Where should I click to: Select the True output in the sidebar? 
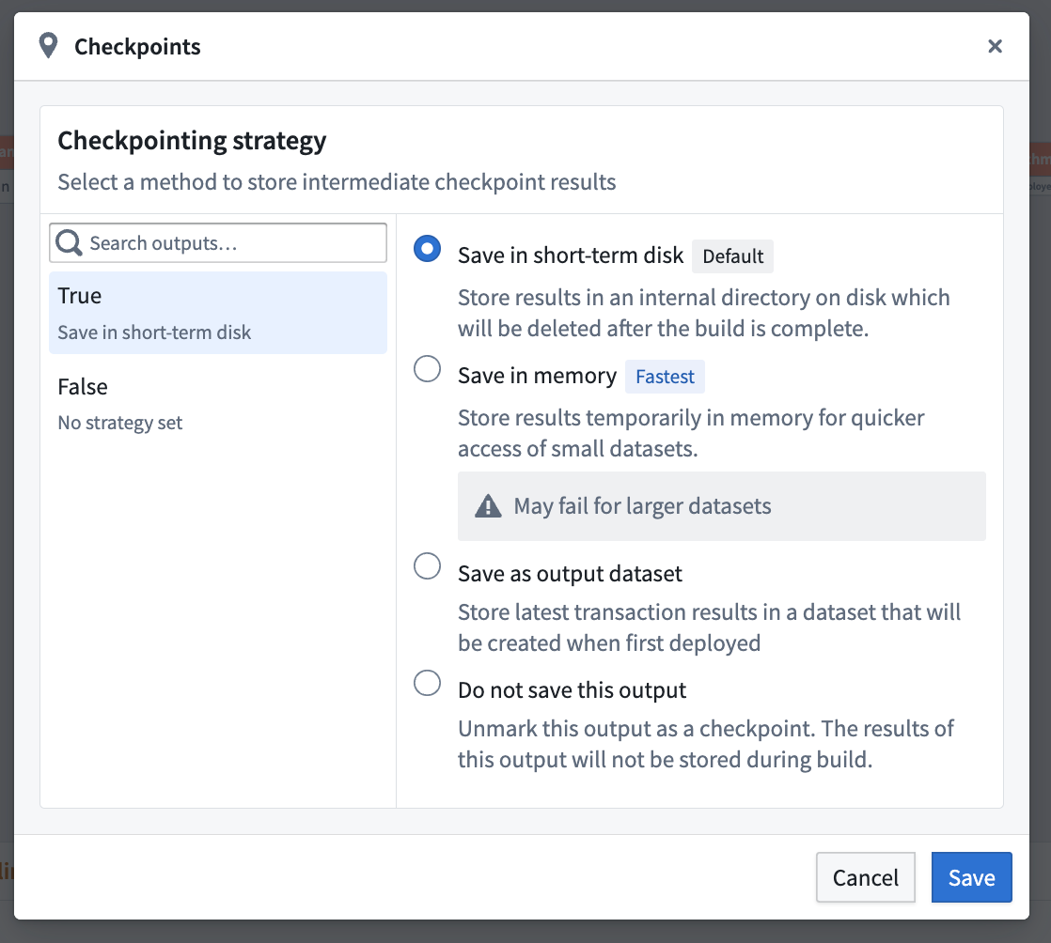[x=217, y=312]
